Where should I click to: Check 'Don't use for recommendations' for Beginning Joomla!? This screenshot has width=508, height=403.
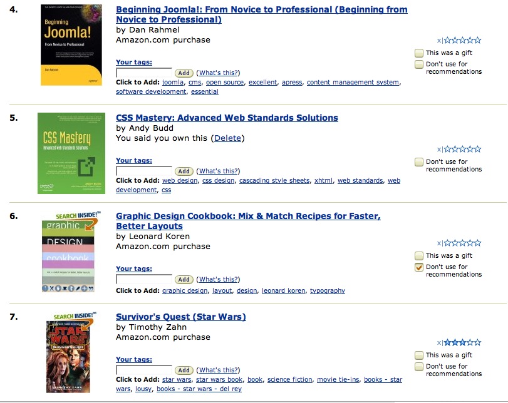point(419,64)
